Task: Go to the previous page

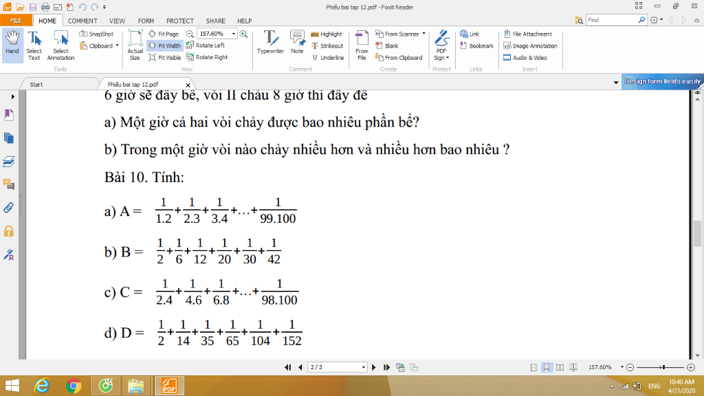Action: pos(300,367)
